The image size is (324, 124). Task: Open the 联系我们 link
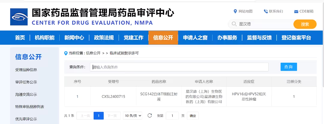pyautogui.click(x=276, y=11)
